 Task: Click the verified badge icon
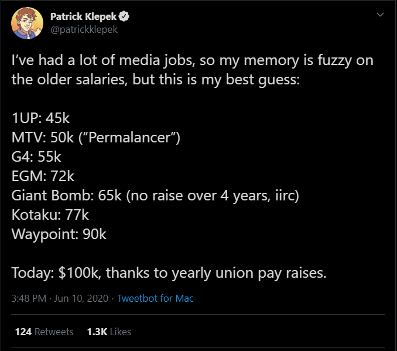[125, 16]
